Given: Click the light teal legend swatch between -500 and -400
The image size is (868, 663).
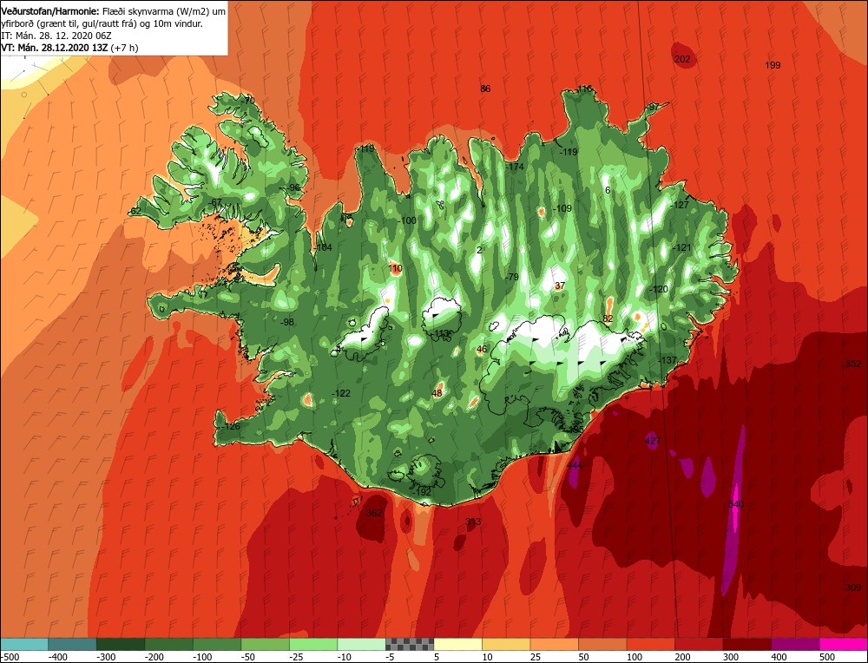Looking at the screenshot, I should point(24,644).
